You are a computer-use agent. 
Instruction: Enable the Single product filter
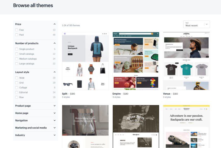17,49
